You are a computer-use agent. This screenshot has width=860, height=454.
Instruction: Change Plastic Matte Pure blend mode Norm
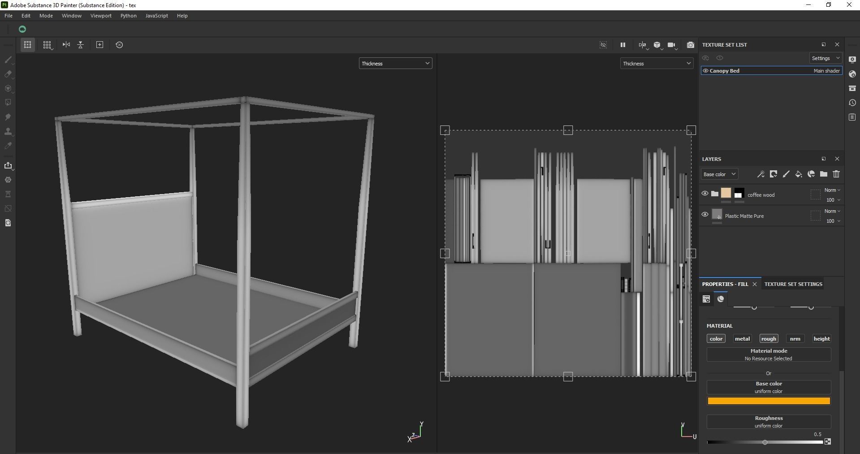(832, 211)
